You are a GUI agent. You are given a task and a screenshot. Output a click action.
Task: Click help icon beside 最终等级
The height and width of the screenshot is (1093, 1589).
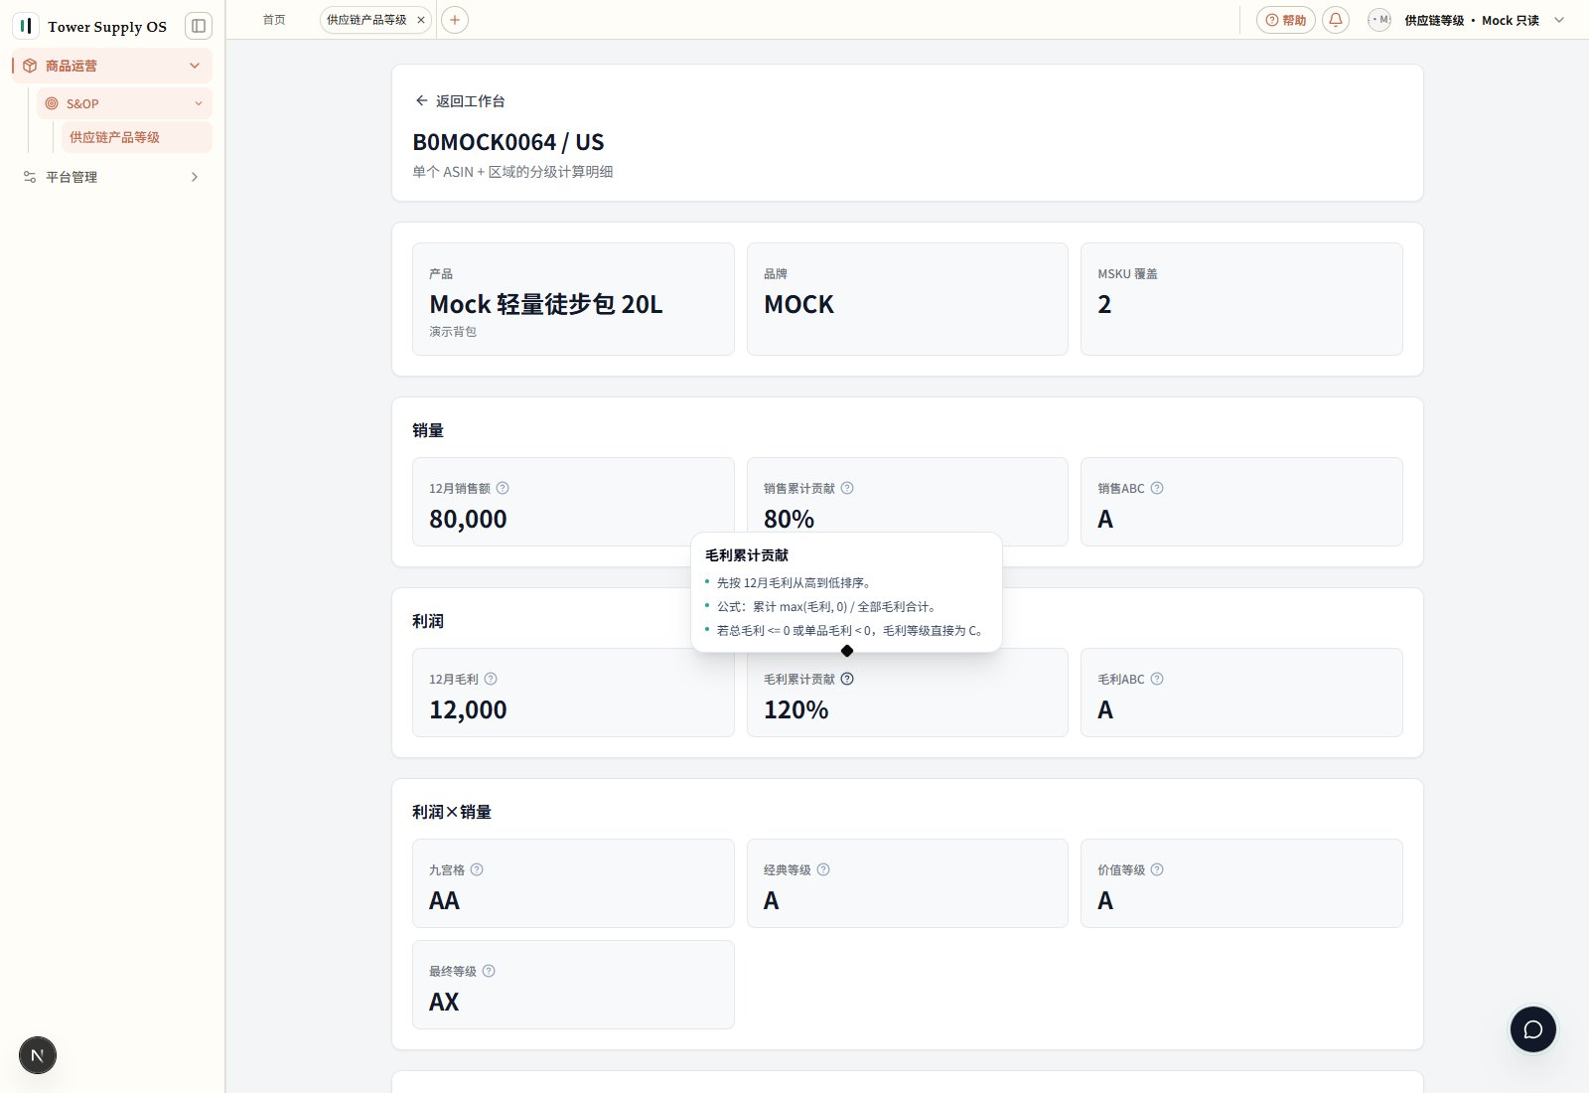tap(489, 971)
